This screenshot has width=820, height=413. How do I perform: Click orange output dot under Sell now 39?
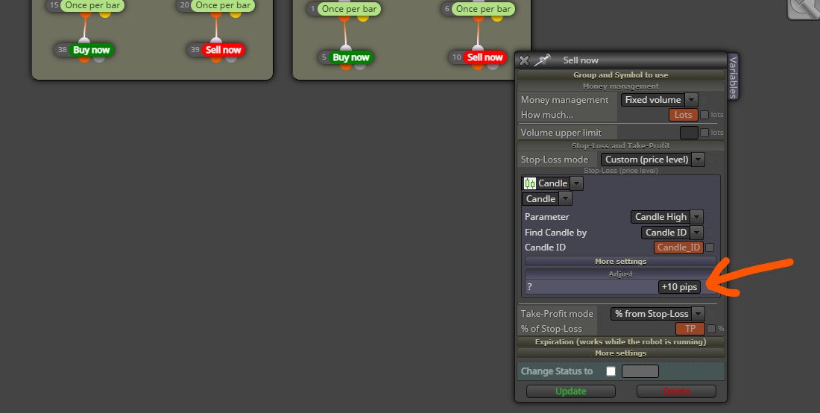(x=216, y=59)
